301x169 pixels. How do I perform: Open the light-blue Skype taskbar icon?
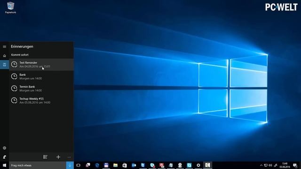(189, 165)
